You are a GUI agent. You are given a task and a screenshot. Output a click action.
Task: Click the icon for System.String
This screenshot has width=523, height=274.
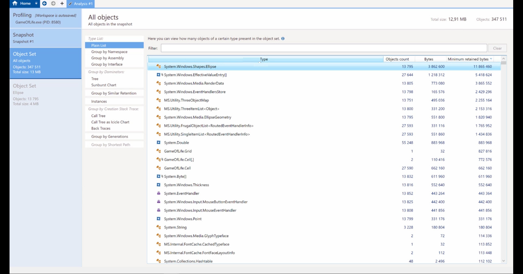159,227
